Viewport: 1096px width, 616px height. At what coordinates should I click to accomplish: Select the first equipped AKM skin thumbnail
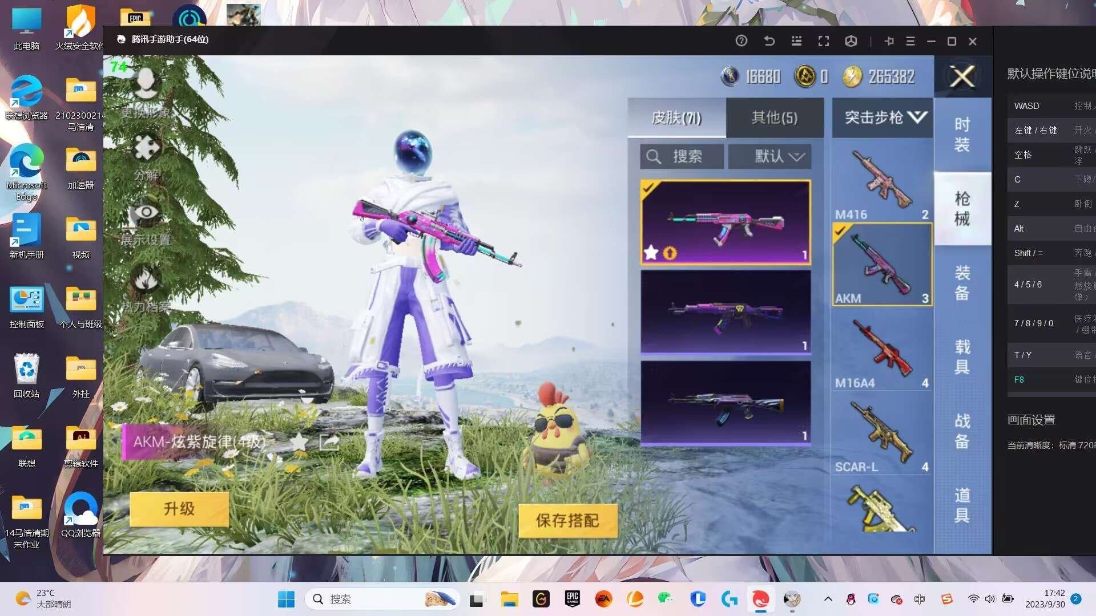click(x=726, y=222)
